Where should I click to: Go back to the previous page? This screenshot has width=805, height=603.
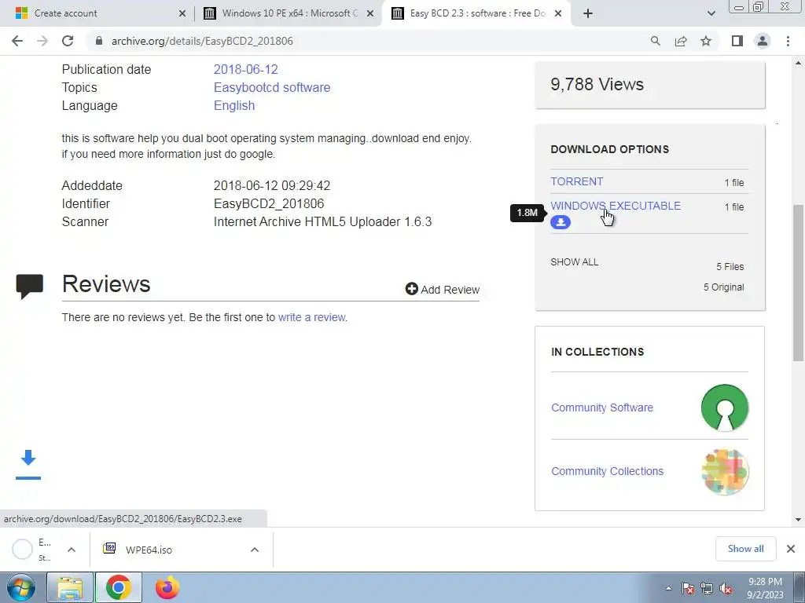(17, 41)
